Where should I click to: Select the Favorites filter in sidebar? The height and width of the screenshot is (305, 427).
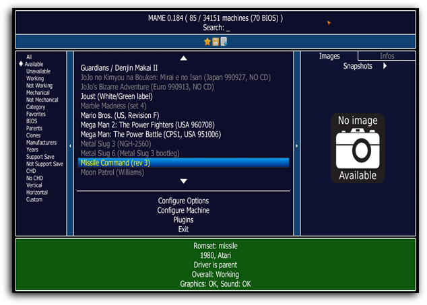[x=36, y=114]
